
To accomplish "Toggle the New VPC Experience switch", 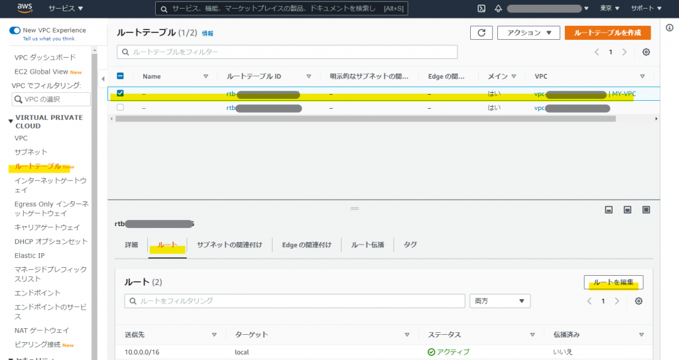I will tap(15, 30).
